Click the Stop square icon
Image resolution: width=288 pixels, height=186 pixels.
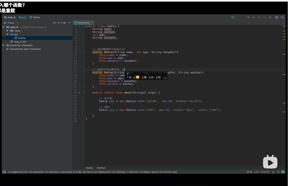(x=270, y=17)
